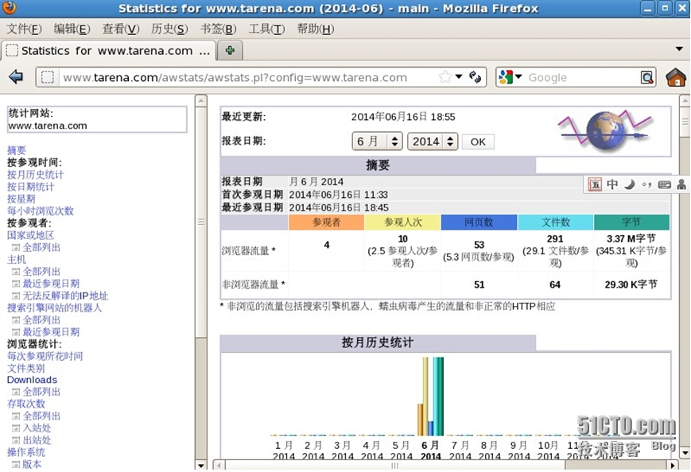Click the 6月 2014 bar in history chart
The image size is (691, 472).
pyautogui.click(x=430, y=397)
